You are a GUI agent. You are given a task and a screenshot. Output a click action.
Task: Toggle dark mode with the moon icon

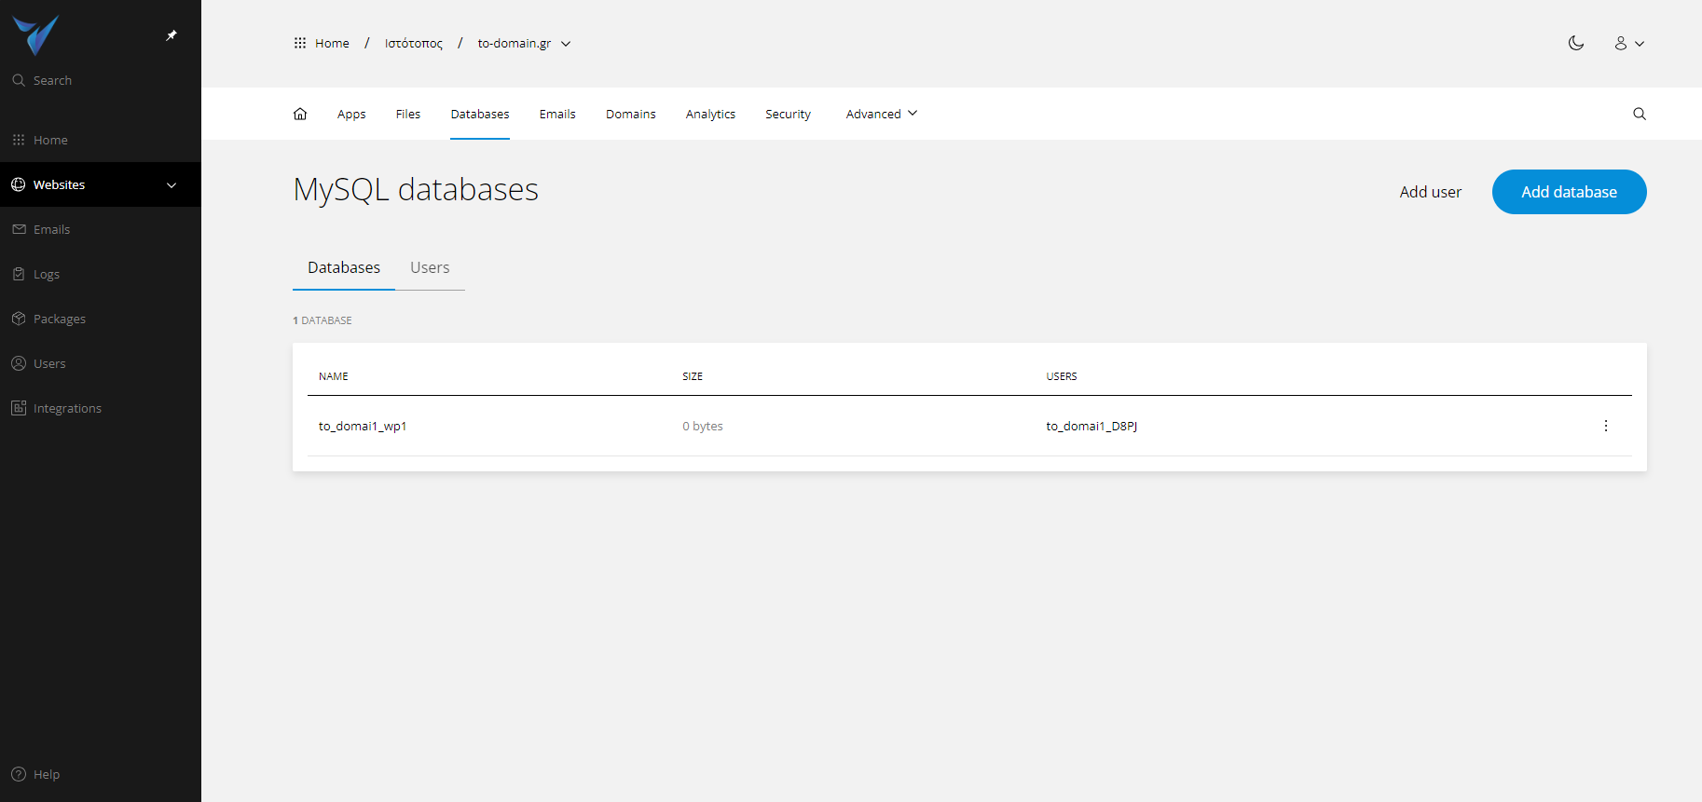(x=1576, y=43)
